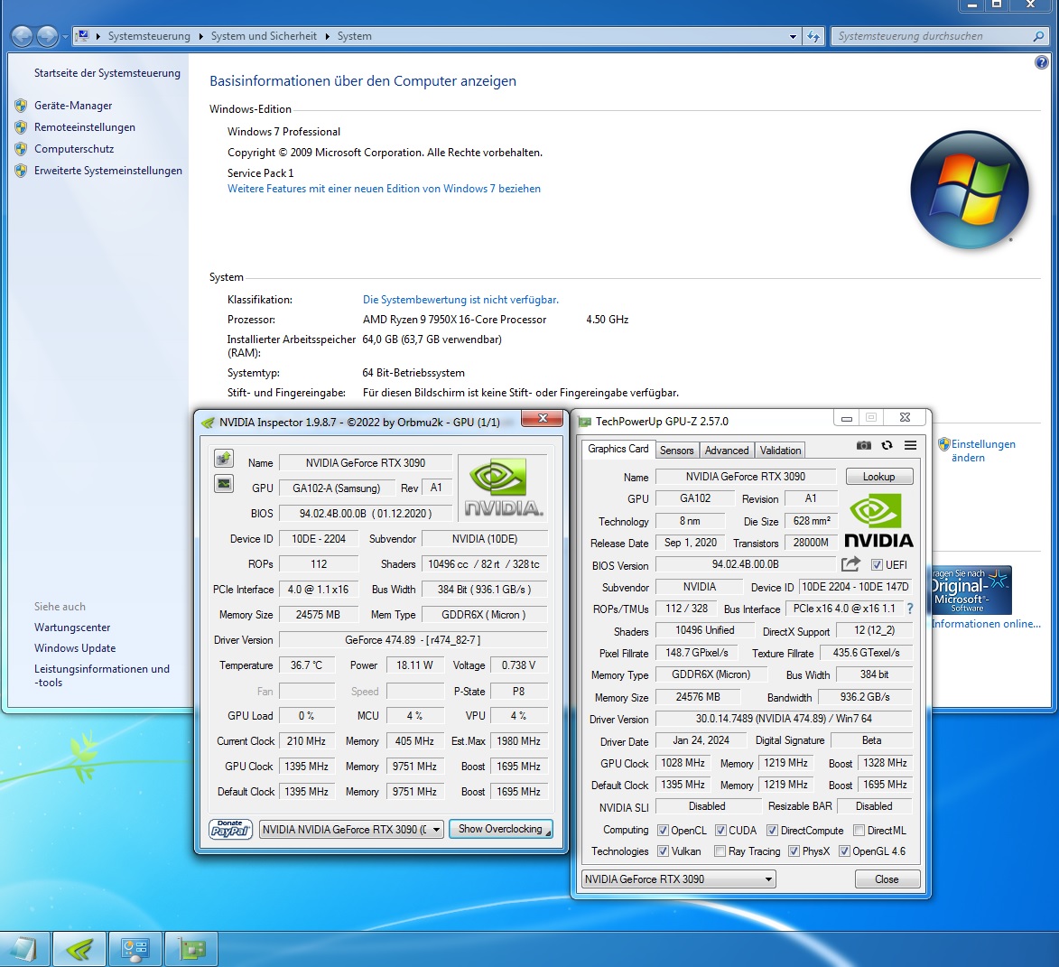Toggle the DirectML checkbox

coord(859,830)
